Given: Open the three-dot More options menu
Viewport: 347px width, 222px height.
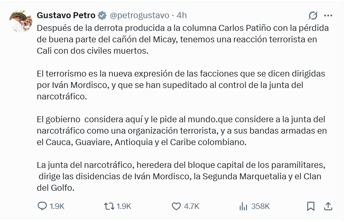Looking at the screenshot, I should (x=328, y=16).
